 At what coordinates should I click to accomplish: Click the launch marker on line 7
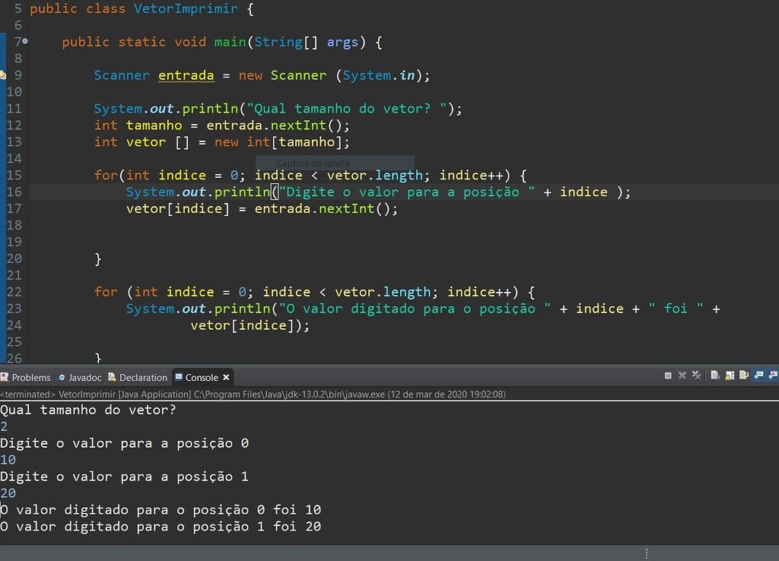coord(24,42)
